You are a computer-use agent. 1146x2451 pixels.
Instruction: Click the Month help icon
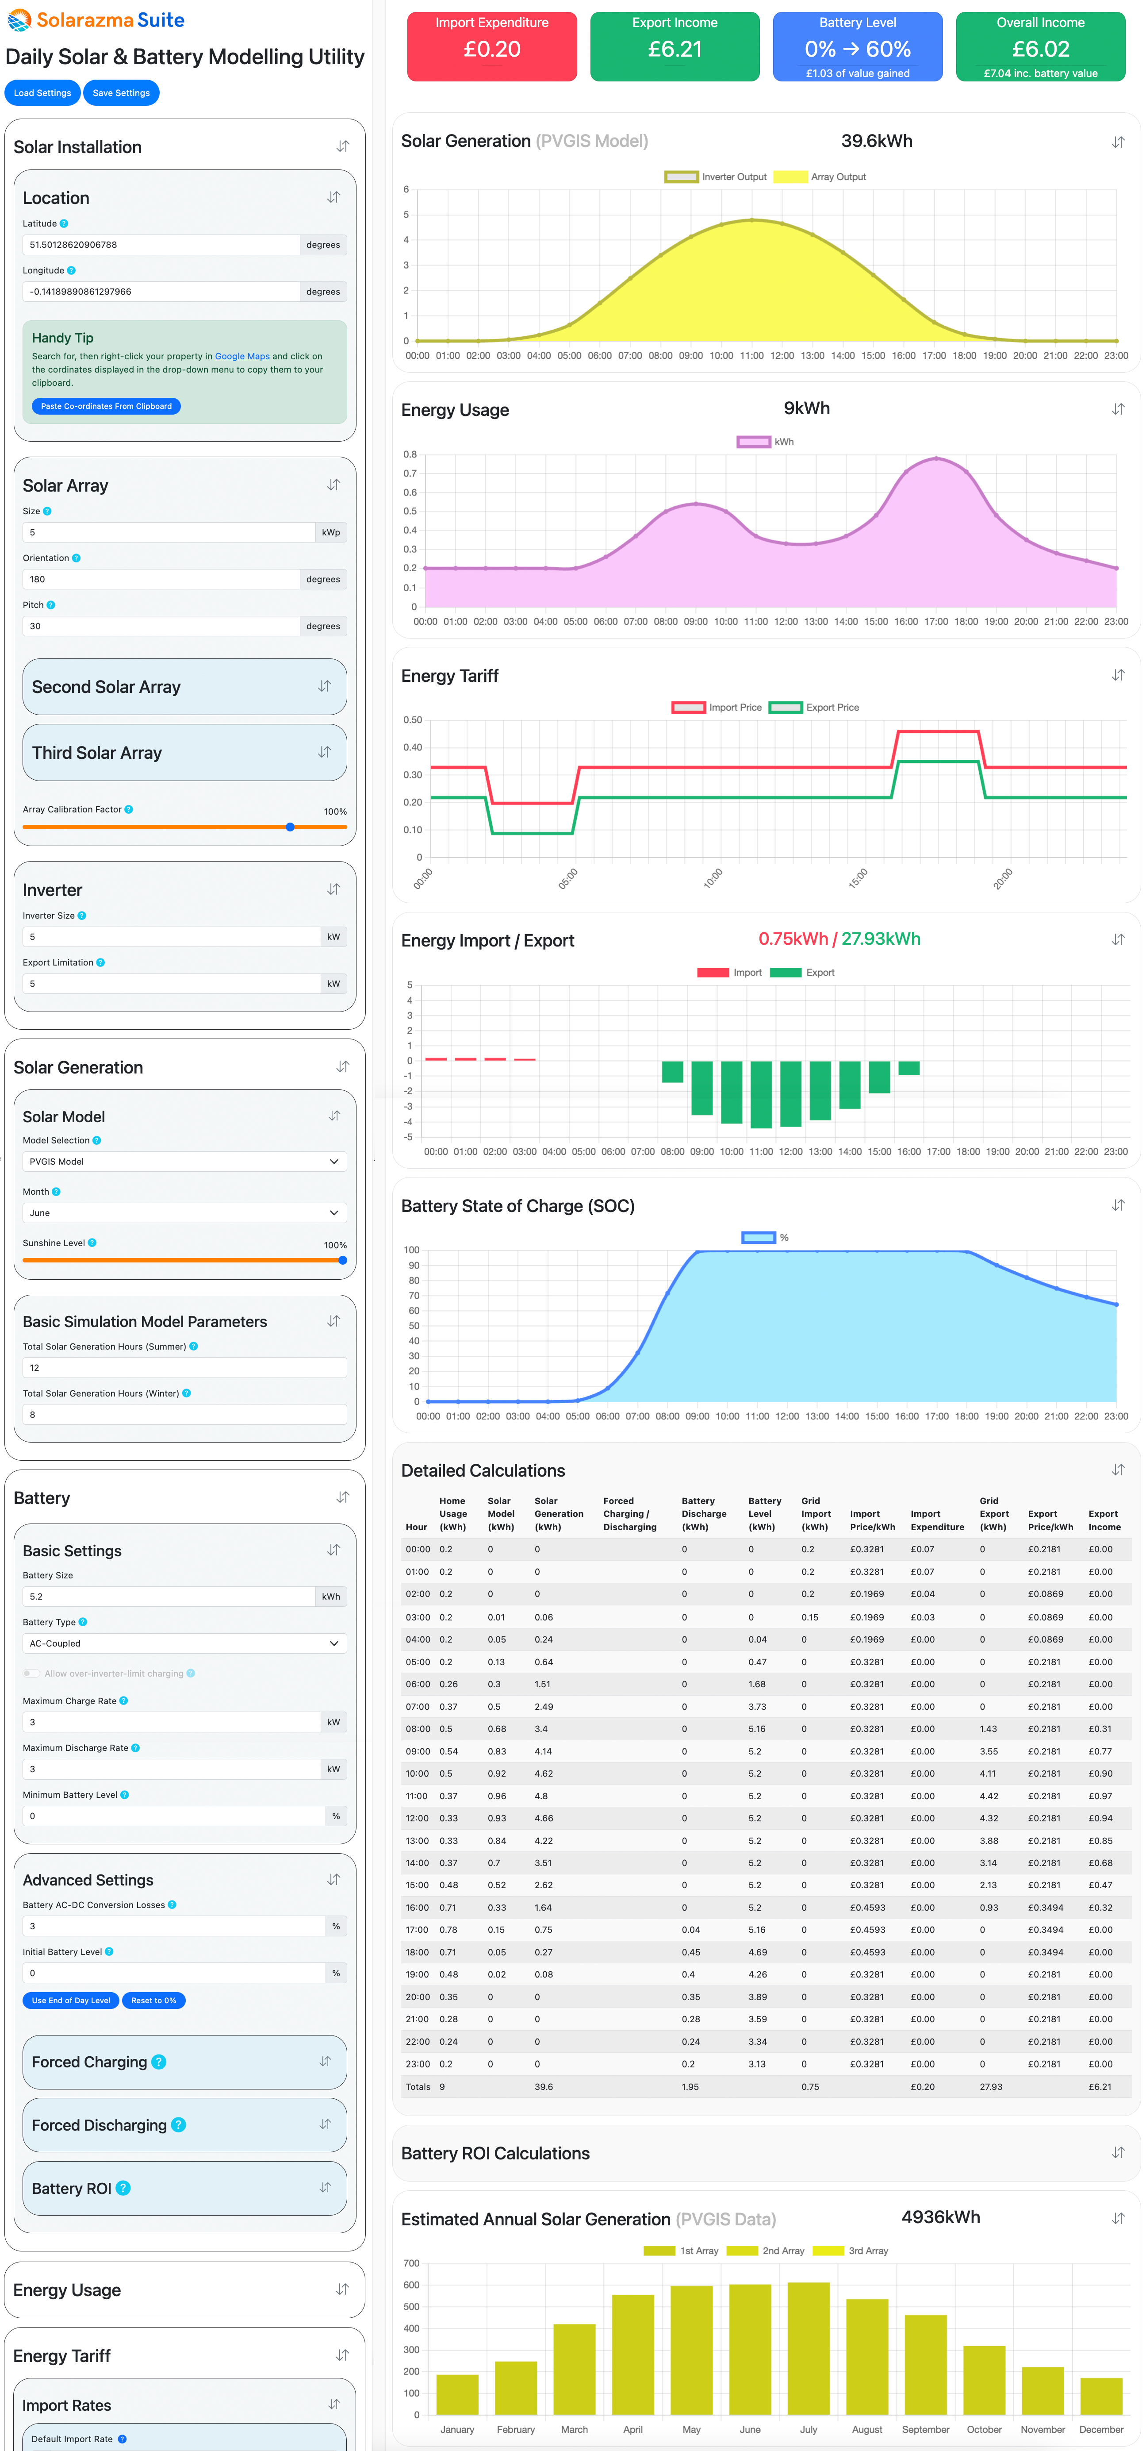pyautogui.click(x=56, y=1191)
